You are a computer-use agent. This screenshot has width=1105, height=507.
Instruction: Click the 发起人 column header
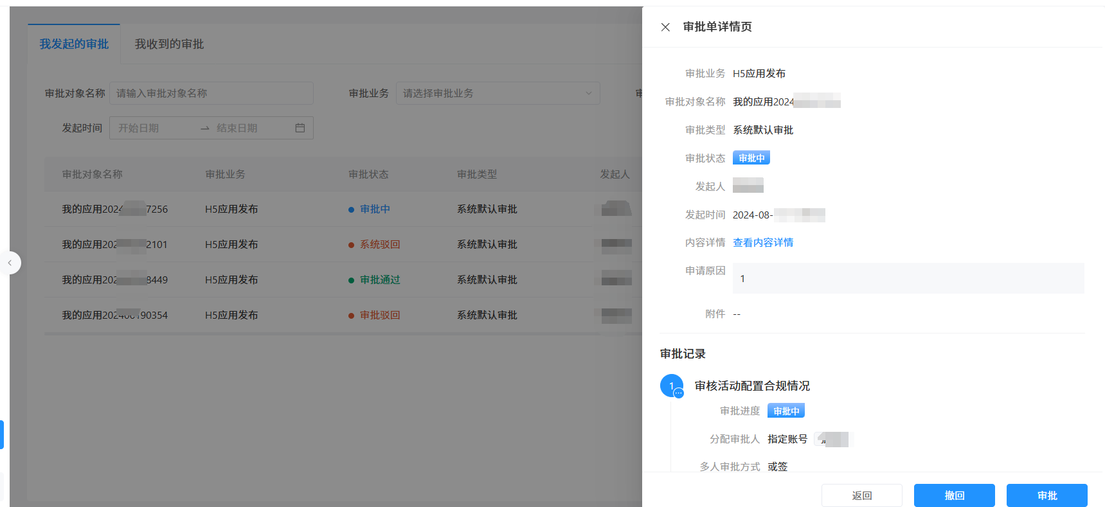615,174
